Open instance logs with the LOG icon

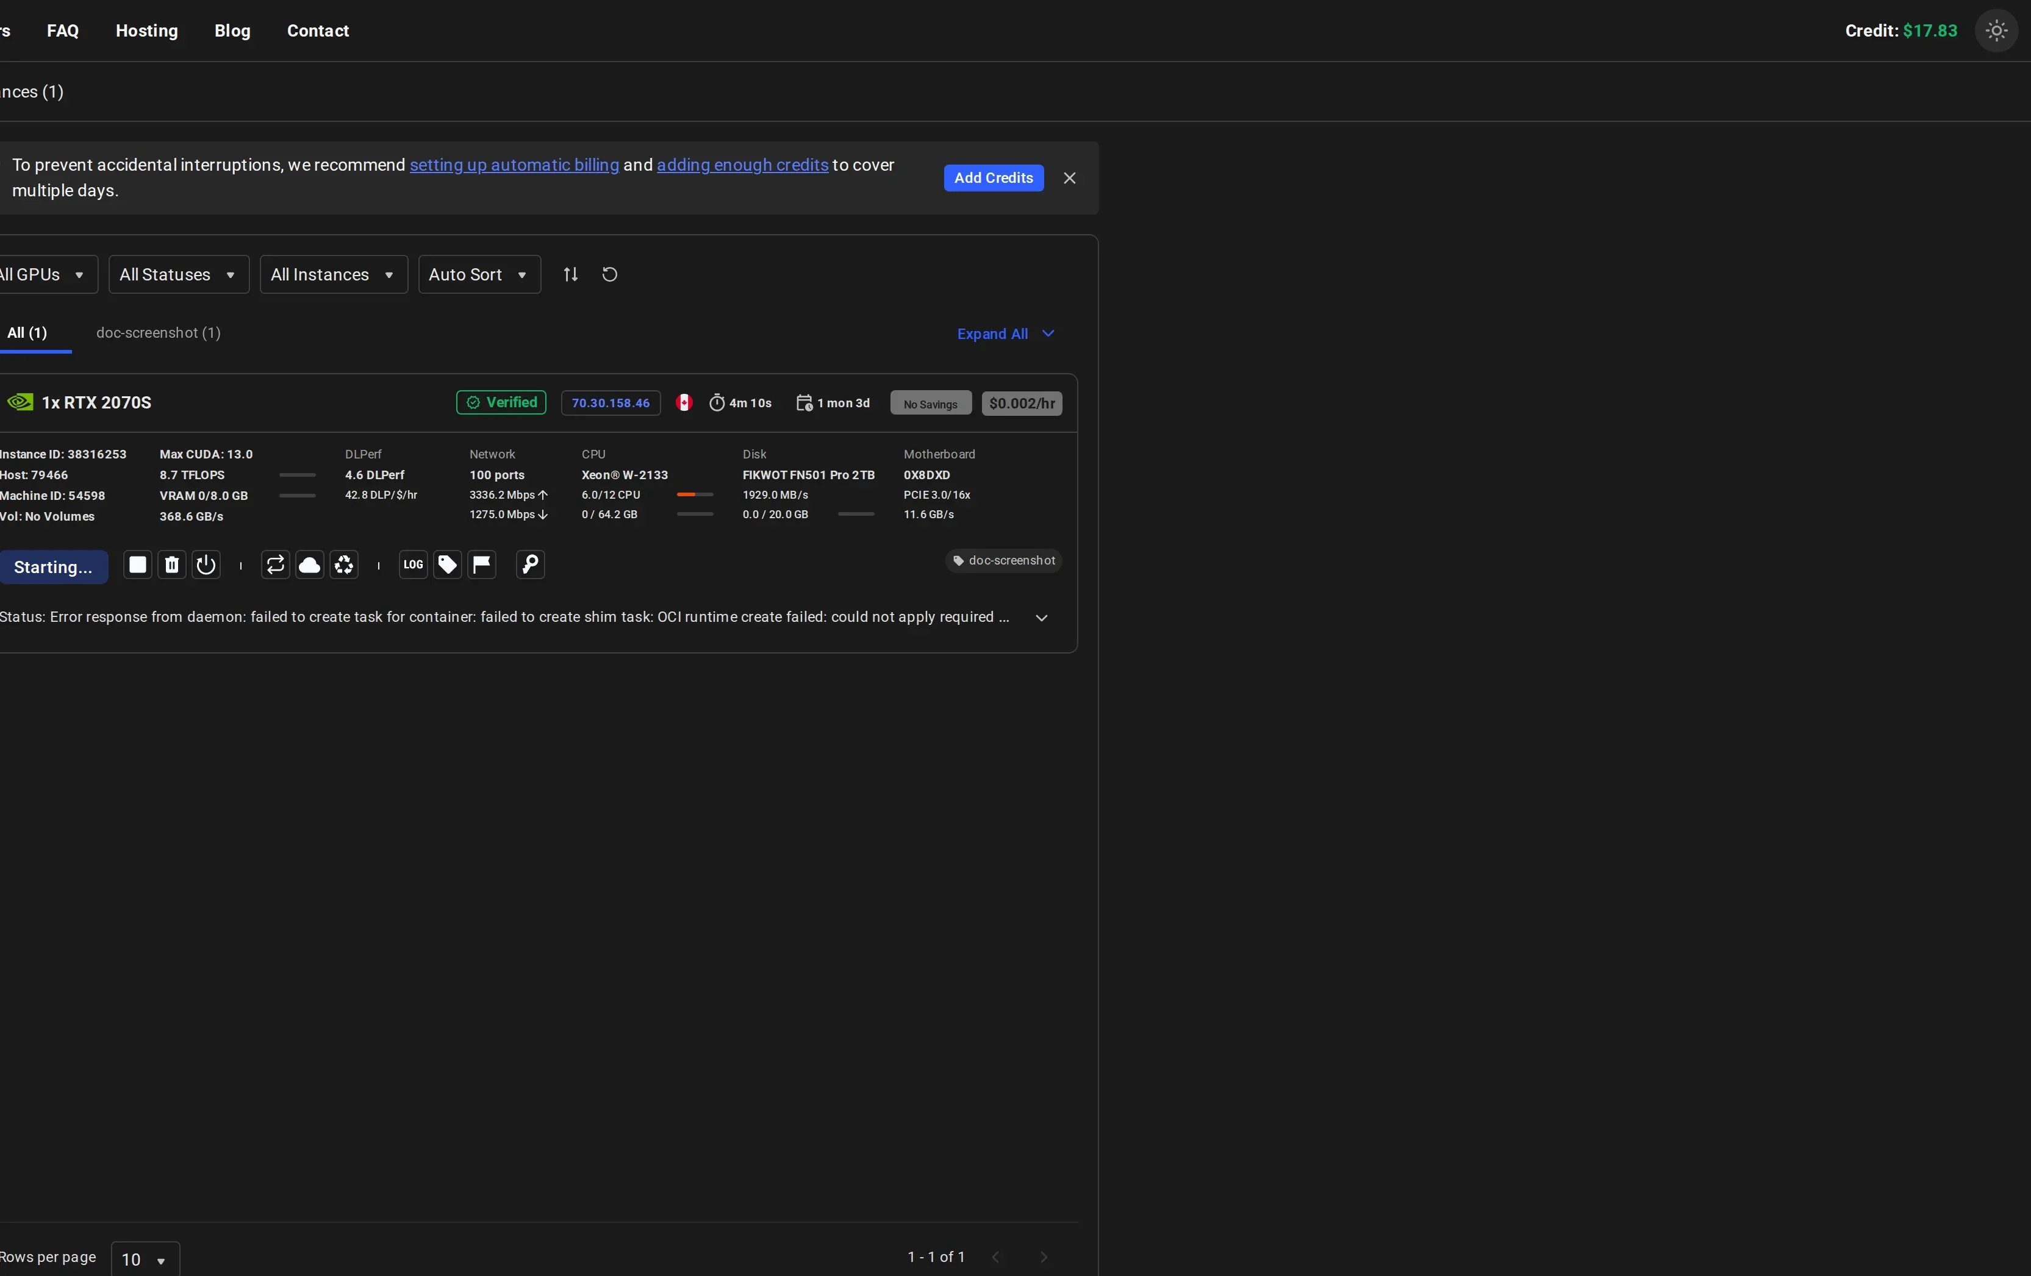414,564
